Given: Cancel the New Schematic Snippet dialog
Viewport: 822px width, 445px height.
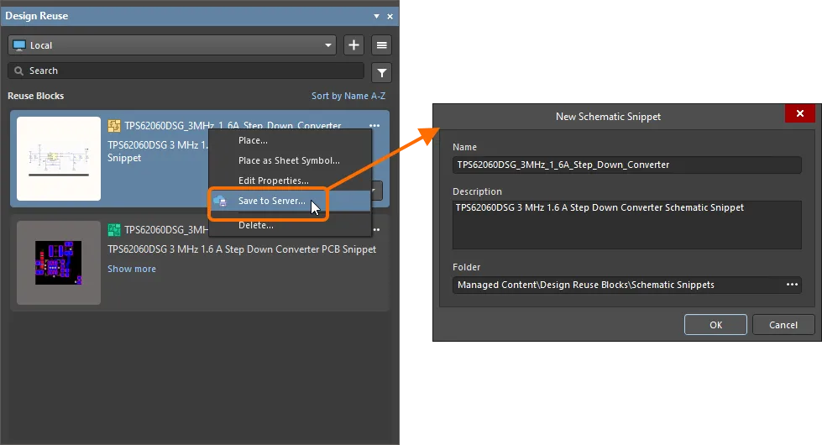Looking at the screenshot, I should (783, 324).
